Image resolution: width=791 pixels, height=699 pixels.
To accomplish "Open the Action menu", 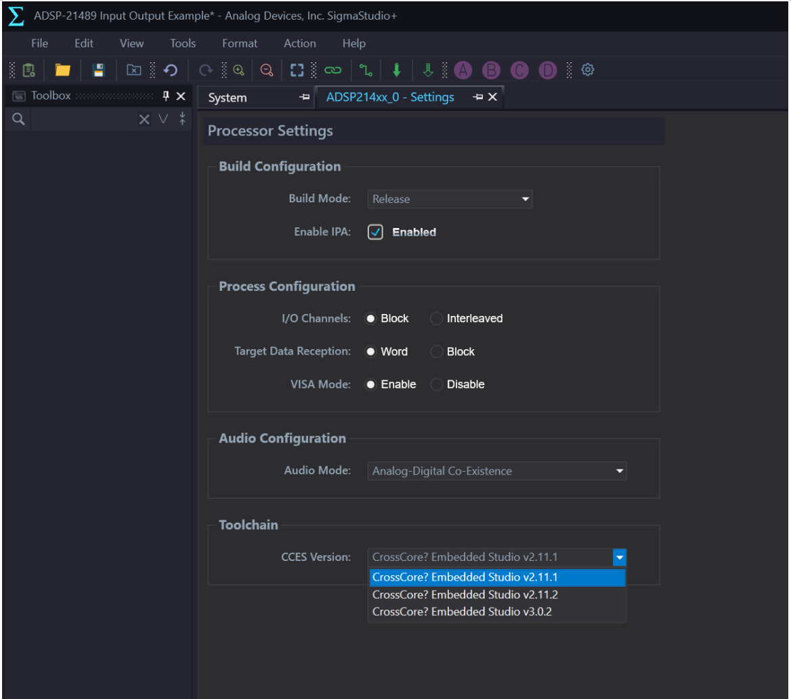I will click(299, 43).
